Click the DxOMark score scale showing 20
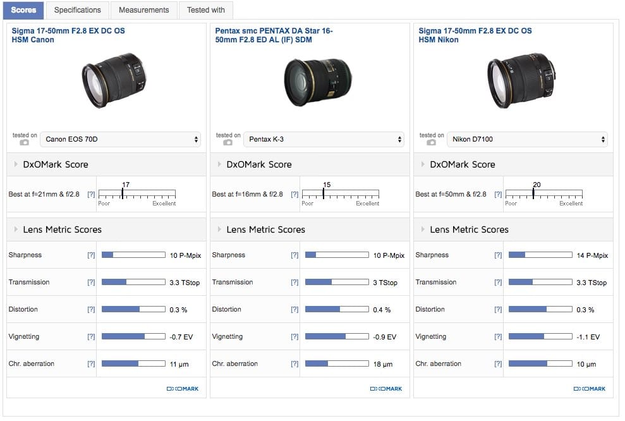Viewport: 625px width, 421px height. 544,194
